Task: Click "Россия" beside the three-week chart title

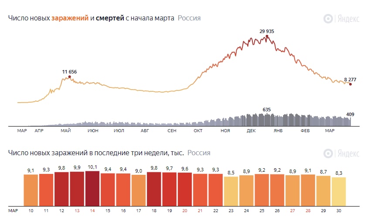Action: (199, 153)
